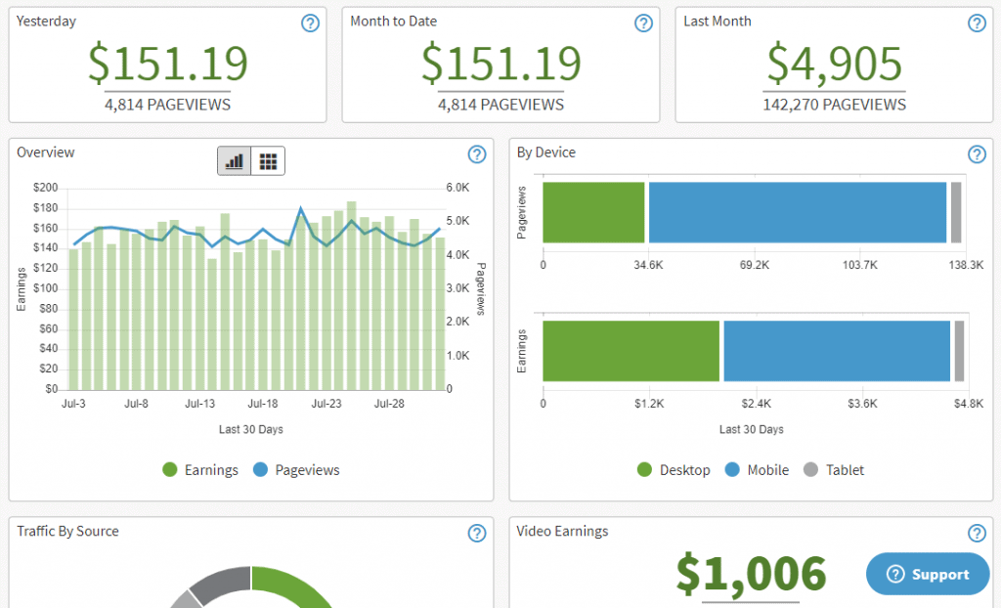The height and width of the screenshot is (608, 1001).
Task: Click the highest peak of the Pageviews line
Action: (301, 209)
